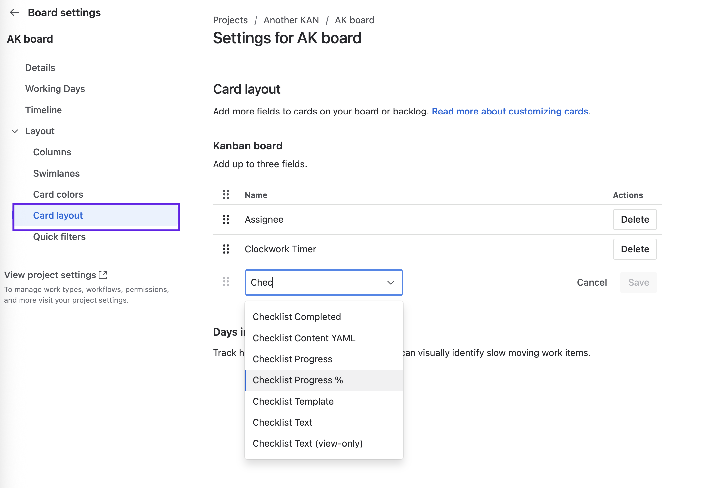The height and width of the screenshot is (488, 709).
Task: Choose Checklist Completed option
Action: (296, 317)
